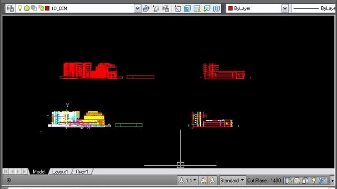This screenshot has width=337, height=189.
Task: Click the status bar blue arrow tray icon
Action: point(322,181)
